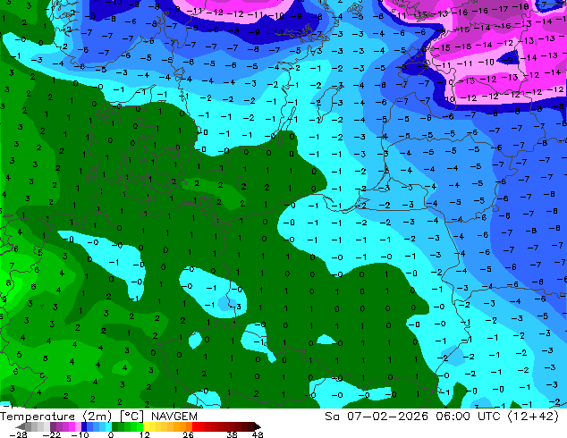
Task: Click the '[°C]' unit label
Action: 131,417
